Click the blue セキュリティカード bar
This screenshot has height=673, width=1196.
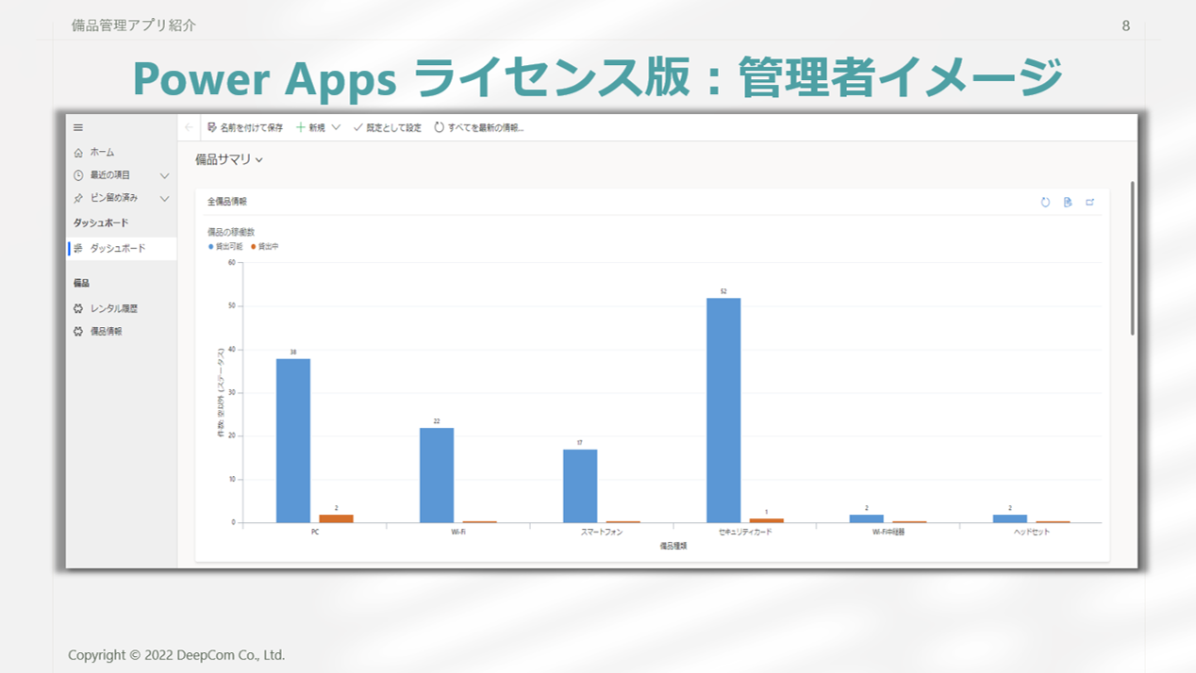(723, 410)
